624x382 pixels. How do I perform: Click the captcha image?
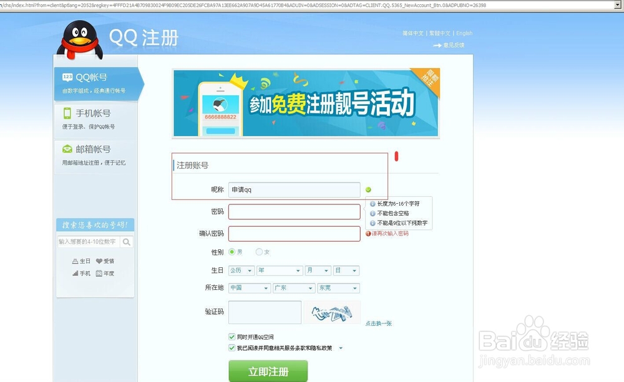pos(332,312)
